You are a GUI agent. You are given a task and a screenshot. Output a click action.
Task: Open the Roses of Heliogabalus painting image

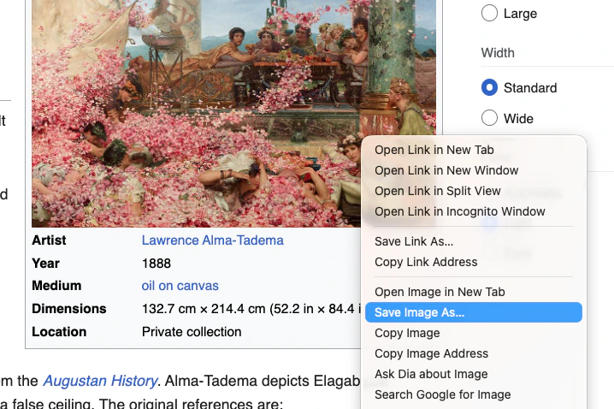click(x=233, y=114)
